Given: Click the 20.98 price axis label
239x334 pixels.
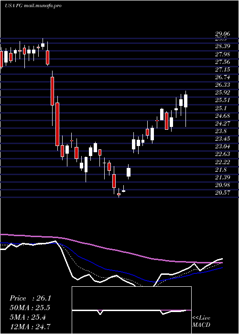Looking at the screenshot, I should (222, 185).
